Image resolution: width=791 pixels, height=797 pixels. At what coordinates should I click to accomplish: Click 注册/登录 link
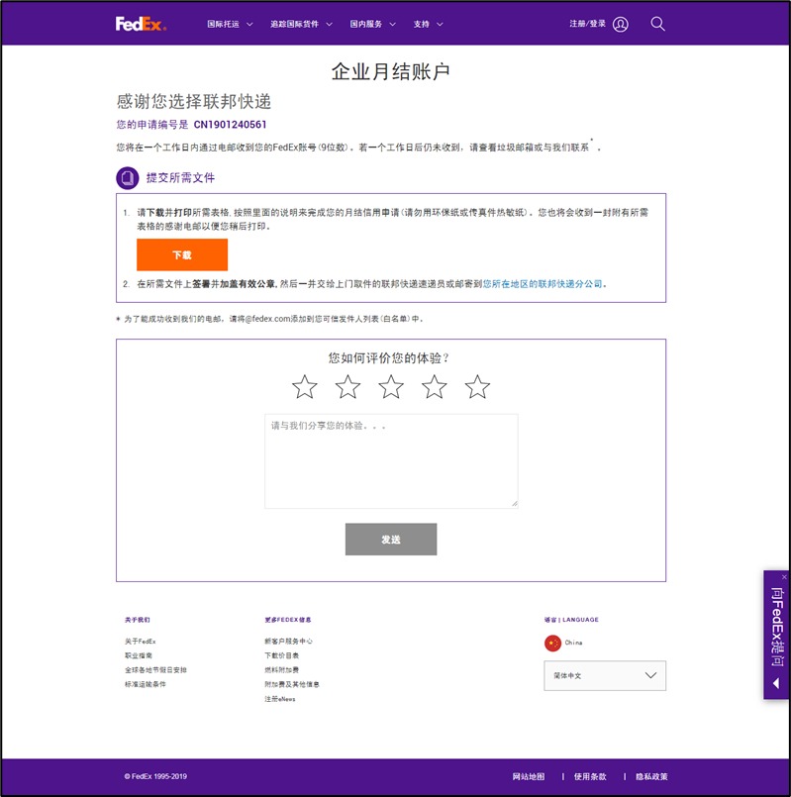click(588, 24)
